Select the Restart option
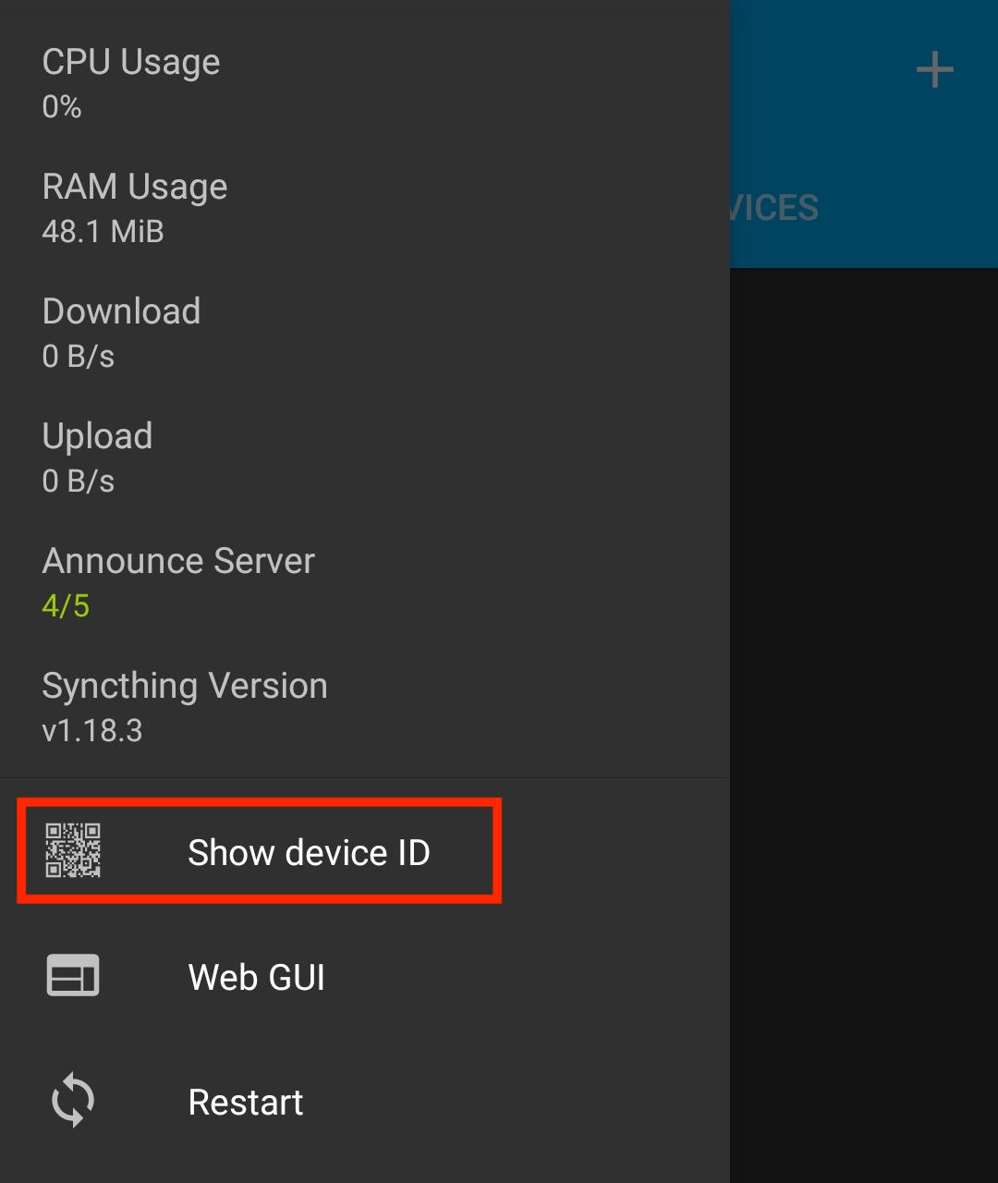The image size is (998, 1183). [365, 1102]
